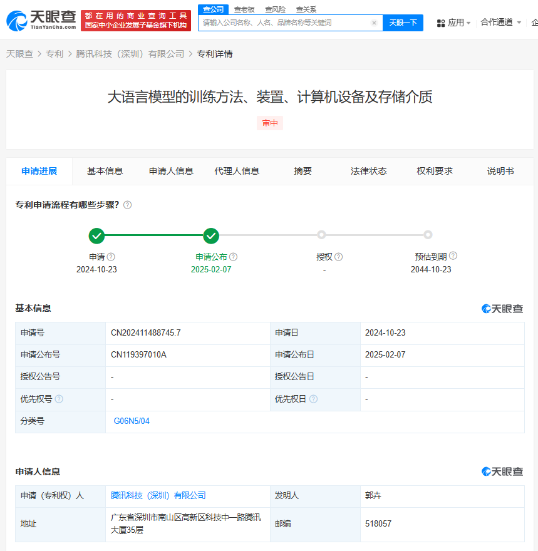Screen dimensions: 538x551
Task: Switch to the 权利要求 tab
Action: pyautogui.click(x=435, y=171)
